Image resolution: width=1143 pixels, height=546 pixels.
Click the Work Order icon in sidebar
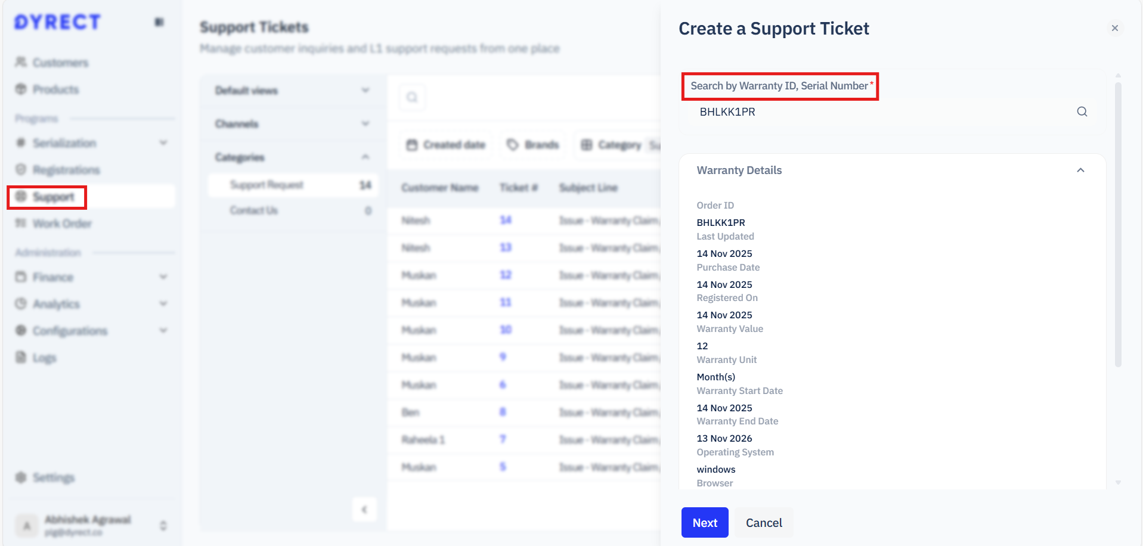point(21,224)
